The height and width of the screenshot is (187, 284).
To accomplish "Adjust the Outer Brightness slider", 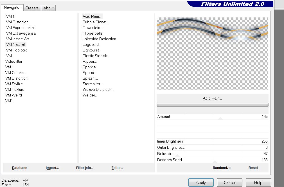I will [213, 148].
